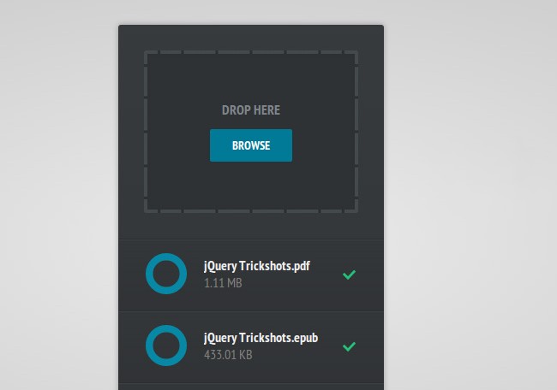Click the DROP HERE label
This screenshot has height=390, width=557.
(250, 110)
